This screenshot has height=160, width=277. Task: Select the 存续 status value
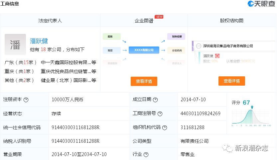click(x=56, y=114)
